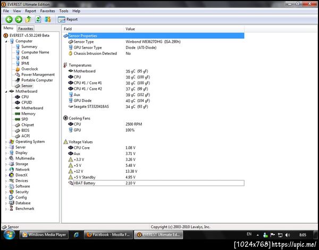The image size is (319, 250).
Task: Click the Power Management icon
Action: coord(18,75)
